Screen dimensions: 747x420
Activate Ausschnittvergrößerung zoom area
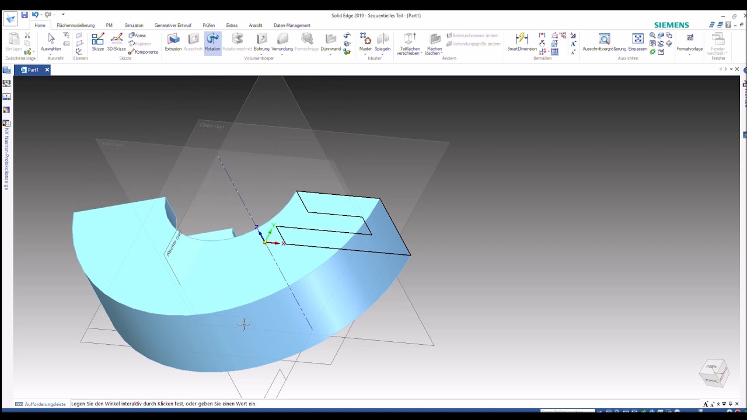(x=604, y=42)
